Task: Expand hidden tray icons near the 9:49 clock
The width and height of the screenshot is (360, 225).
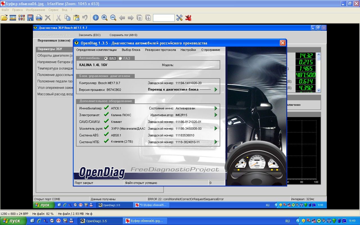Action: coord(299,221)
